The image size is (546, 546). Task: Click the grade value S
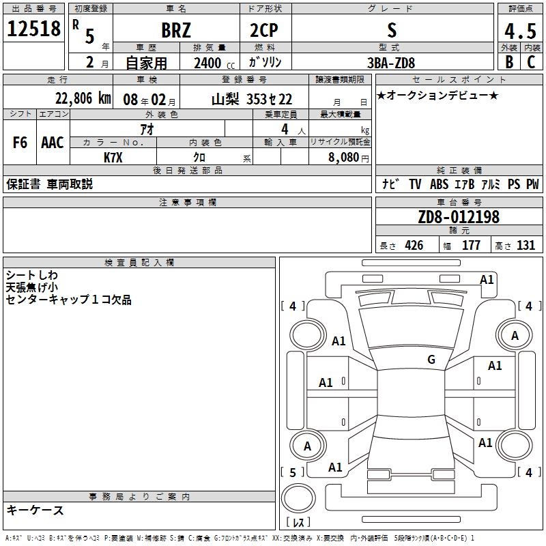(392, 30)
